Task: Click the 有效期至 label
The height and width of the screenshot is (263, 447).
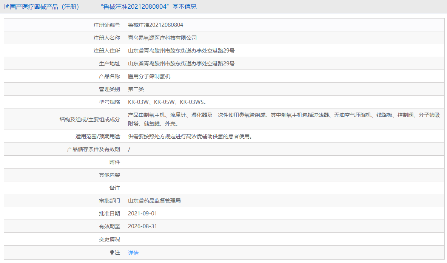Action: tap(109, 226)
